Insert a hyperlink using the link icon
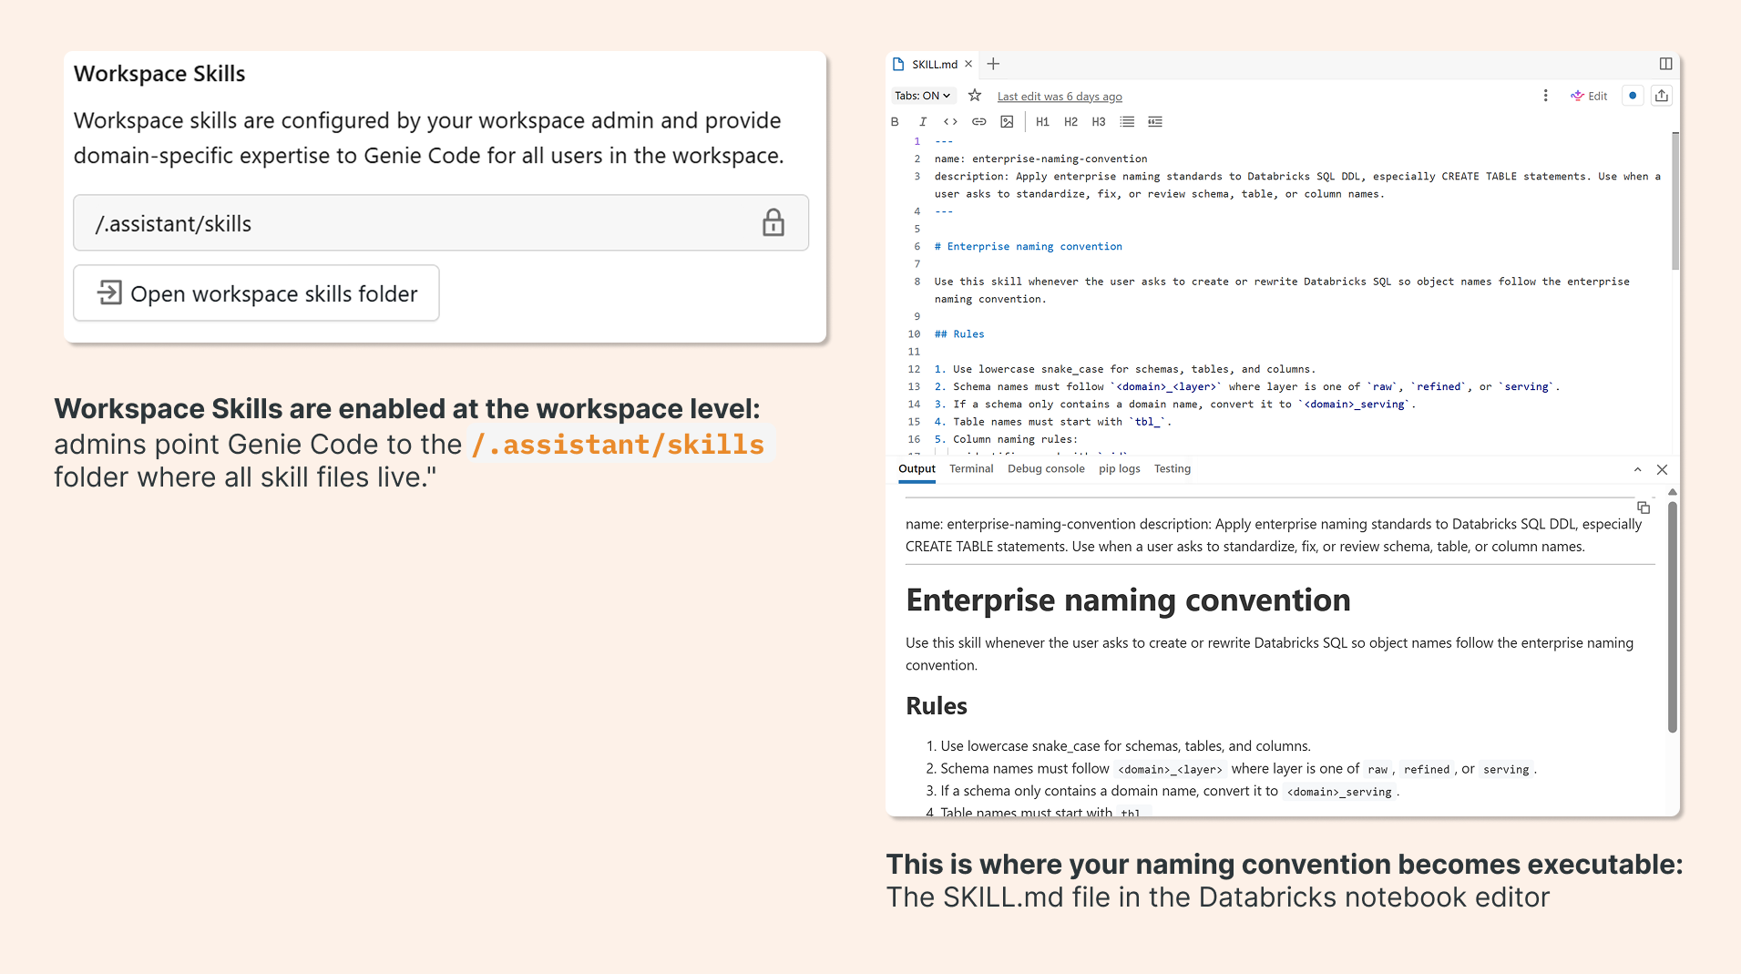Image resolution: width=1741 pixels, height=974 pixels. 978,122
